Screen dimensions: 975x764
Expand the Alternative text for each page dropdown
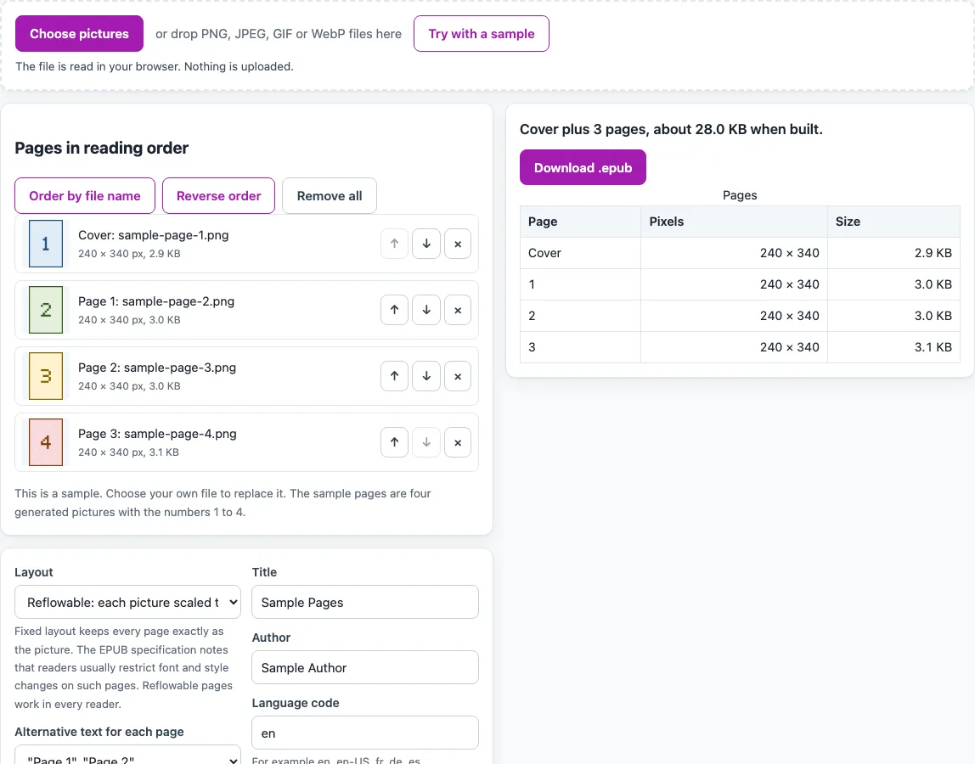[x=127, y=756]
